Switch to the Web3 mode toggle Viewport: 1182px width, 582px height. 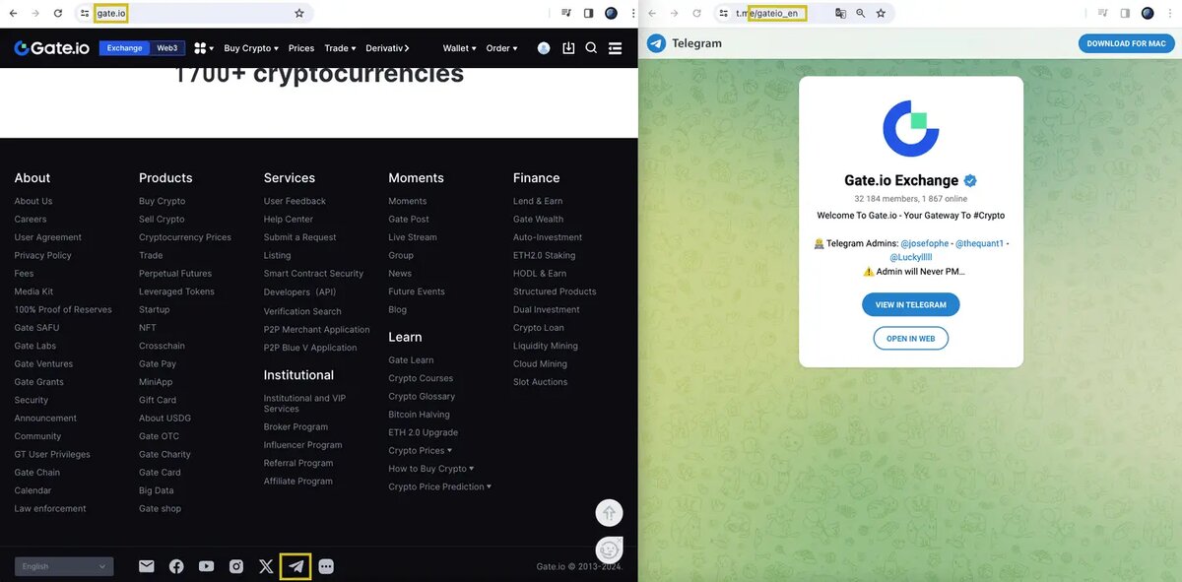(x=167, y=48)
